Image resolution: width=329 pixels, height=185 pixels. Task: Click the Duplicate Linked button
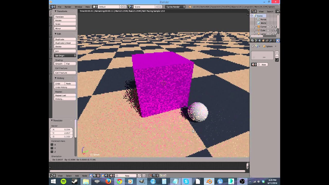(x=65, y=43)
